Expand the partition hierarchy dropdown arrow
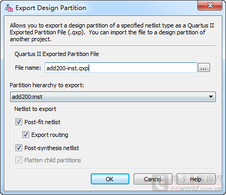 [211, 97]
